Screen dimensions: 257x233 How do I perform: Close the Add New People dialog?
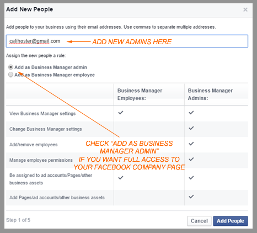[x=245, y=9]
